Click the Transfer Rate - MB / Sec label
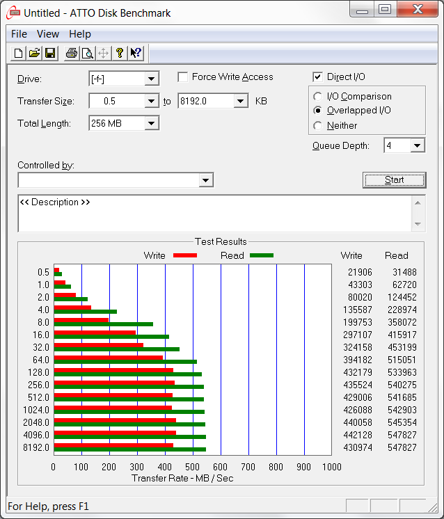 pos(182,478)
